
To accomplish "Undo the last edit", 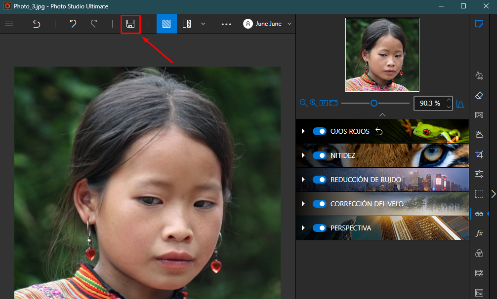I will (x=73, y=24).
